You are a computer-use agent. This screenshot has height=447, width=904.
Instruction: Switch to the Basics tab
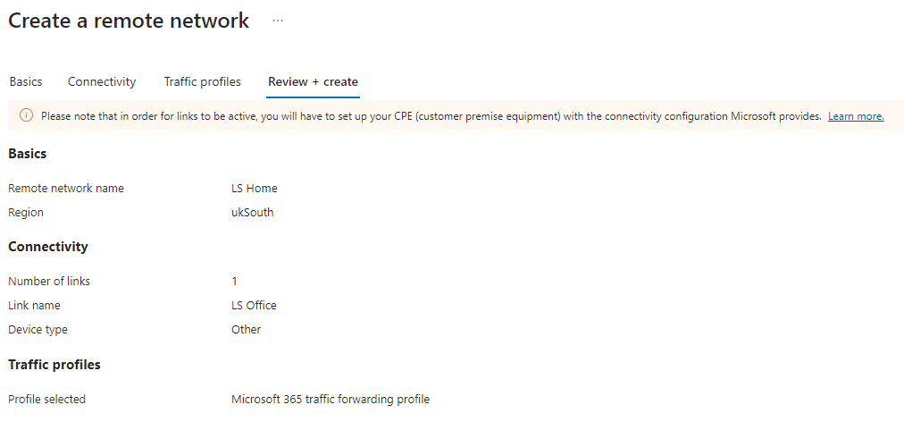[x=26, y=81]
